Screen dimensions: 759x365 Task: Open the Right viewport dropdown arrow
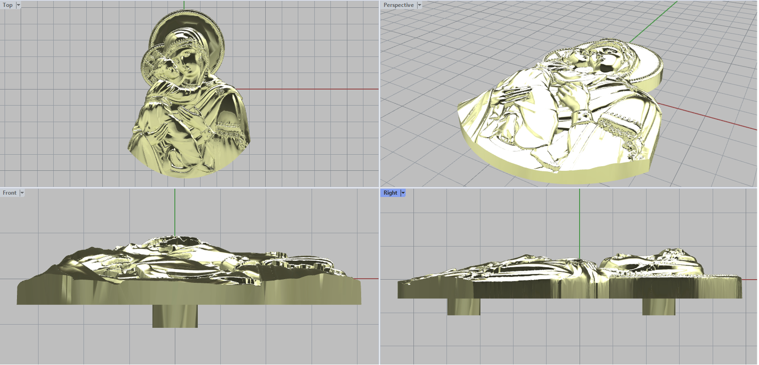click(x=403, y=193)
